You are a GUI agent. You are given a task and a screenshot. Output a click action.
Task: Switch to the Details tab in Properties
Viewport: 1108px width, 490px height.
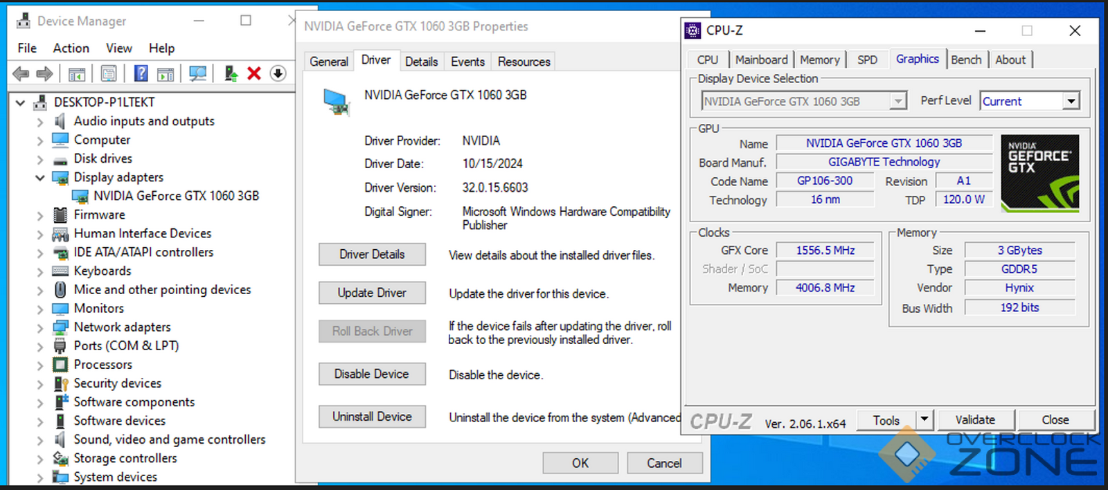pyautogui.click(x=421, y=62)
